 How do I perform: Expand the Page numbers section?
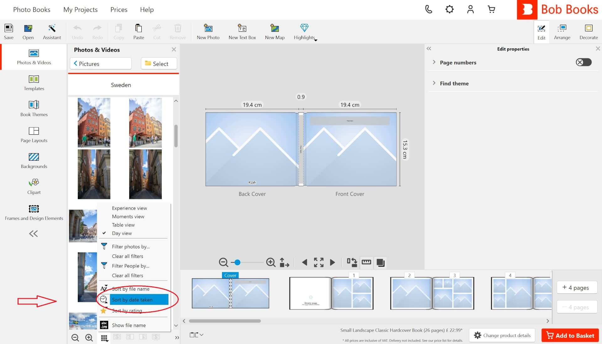pyautogui.click(x=434, y=62)
